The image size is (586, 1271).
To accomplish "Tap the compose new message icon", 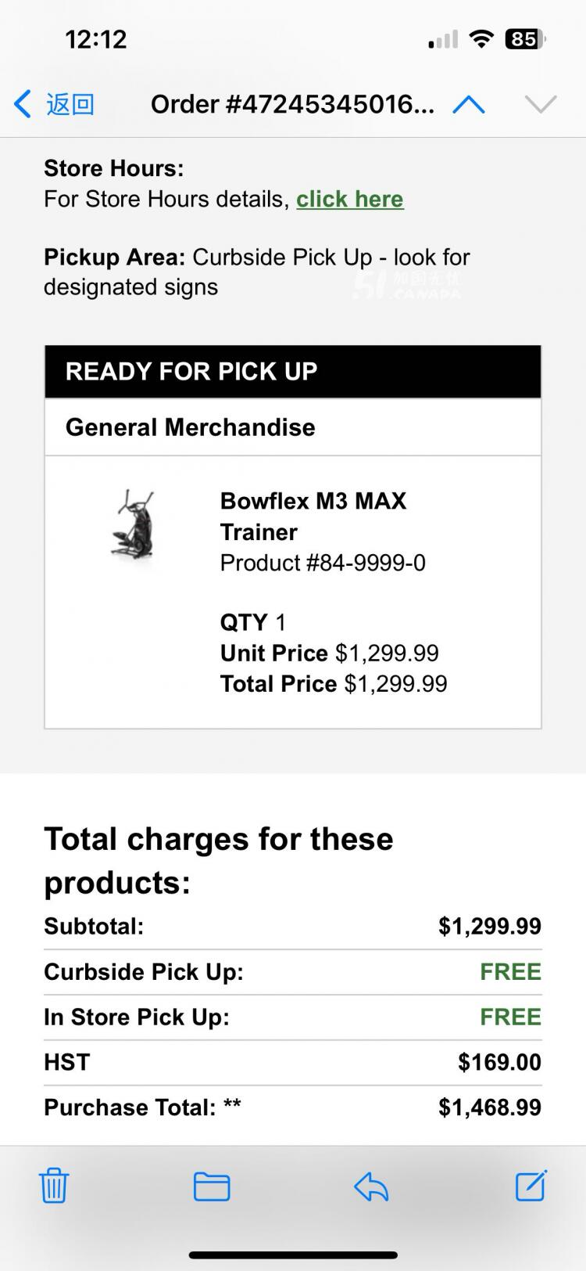I will [x=531, y=1185].
